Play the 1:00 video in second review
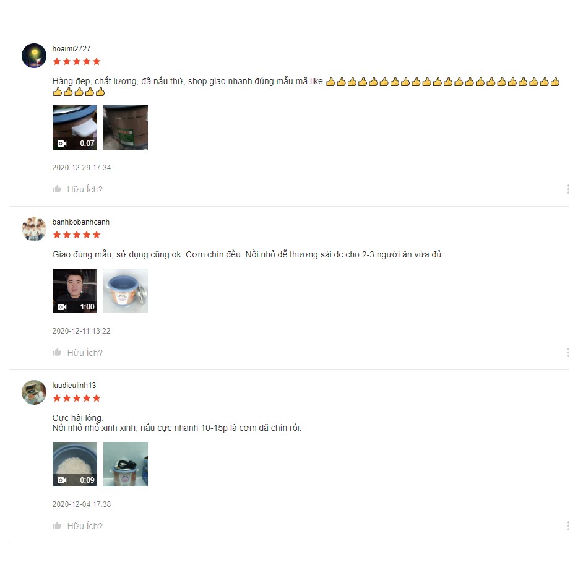This screenshot has height=583, width=583. click(x=75, y=291)
